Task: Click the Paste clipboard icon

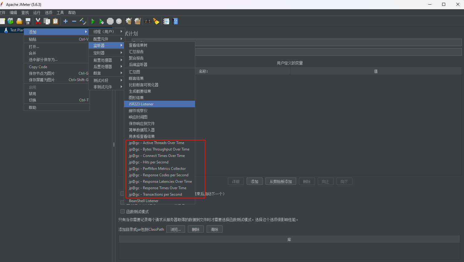Action: pos(55,21)
